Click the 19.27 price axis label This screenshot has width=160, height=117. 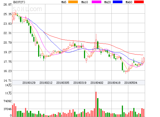coord(7,52)
